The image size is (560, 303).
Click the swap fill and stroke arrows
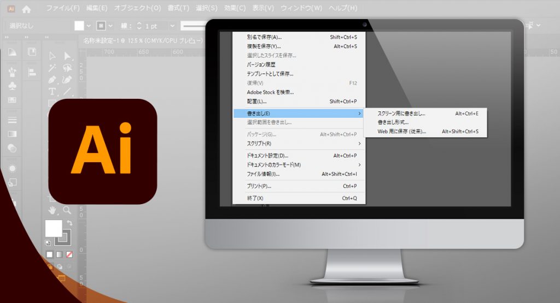coord(69,223)
